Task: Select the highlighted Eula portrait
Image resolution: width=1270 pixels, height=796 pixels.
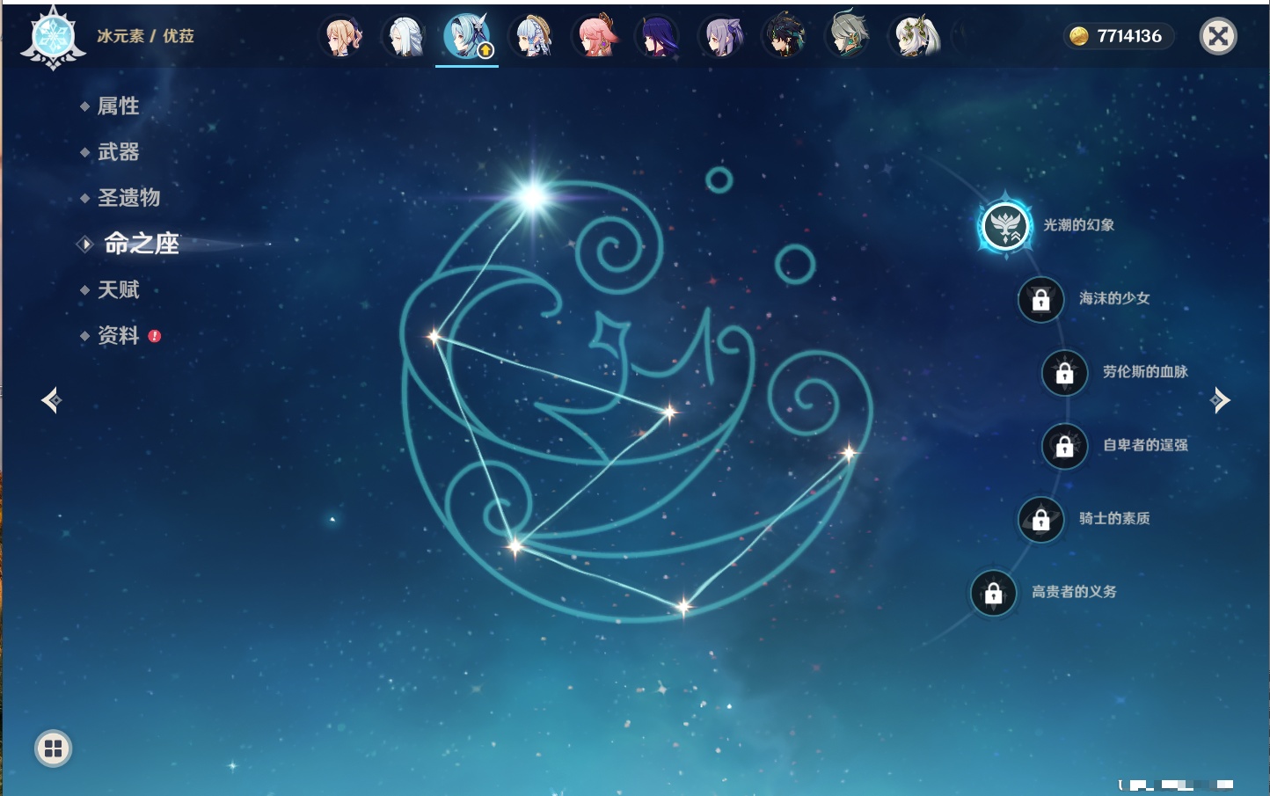Action: point(467,37)
